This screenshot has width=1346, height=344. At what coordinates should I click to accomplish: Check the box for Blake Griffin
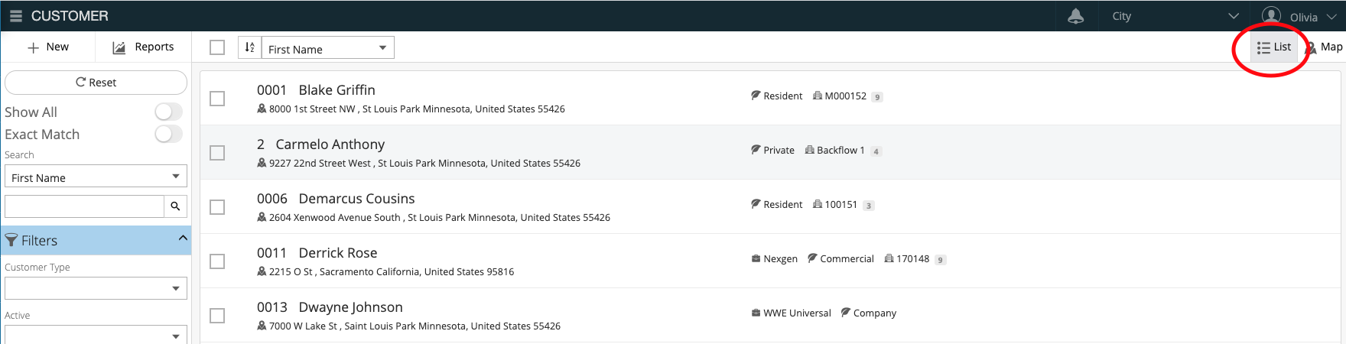[217, 99]
